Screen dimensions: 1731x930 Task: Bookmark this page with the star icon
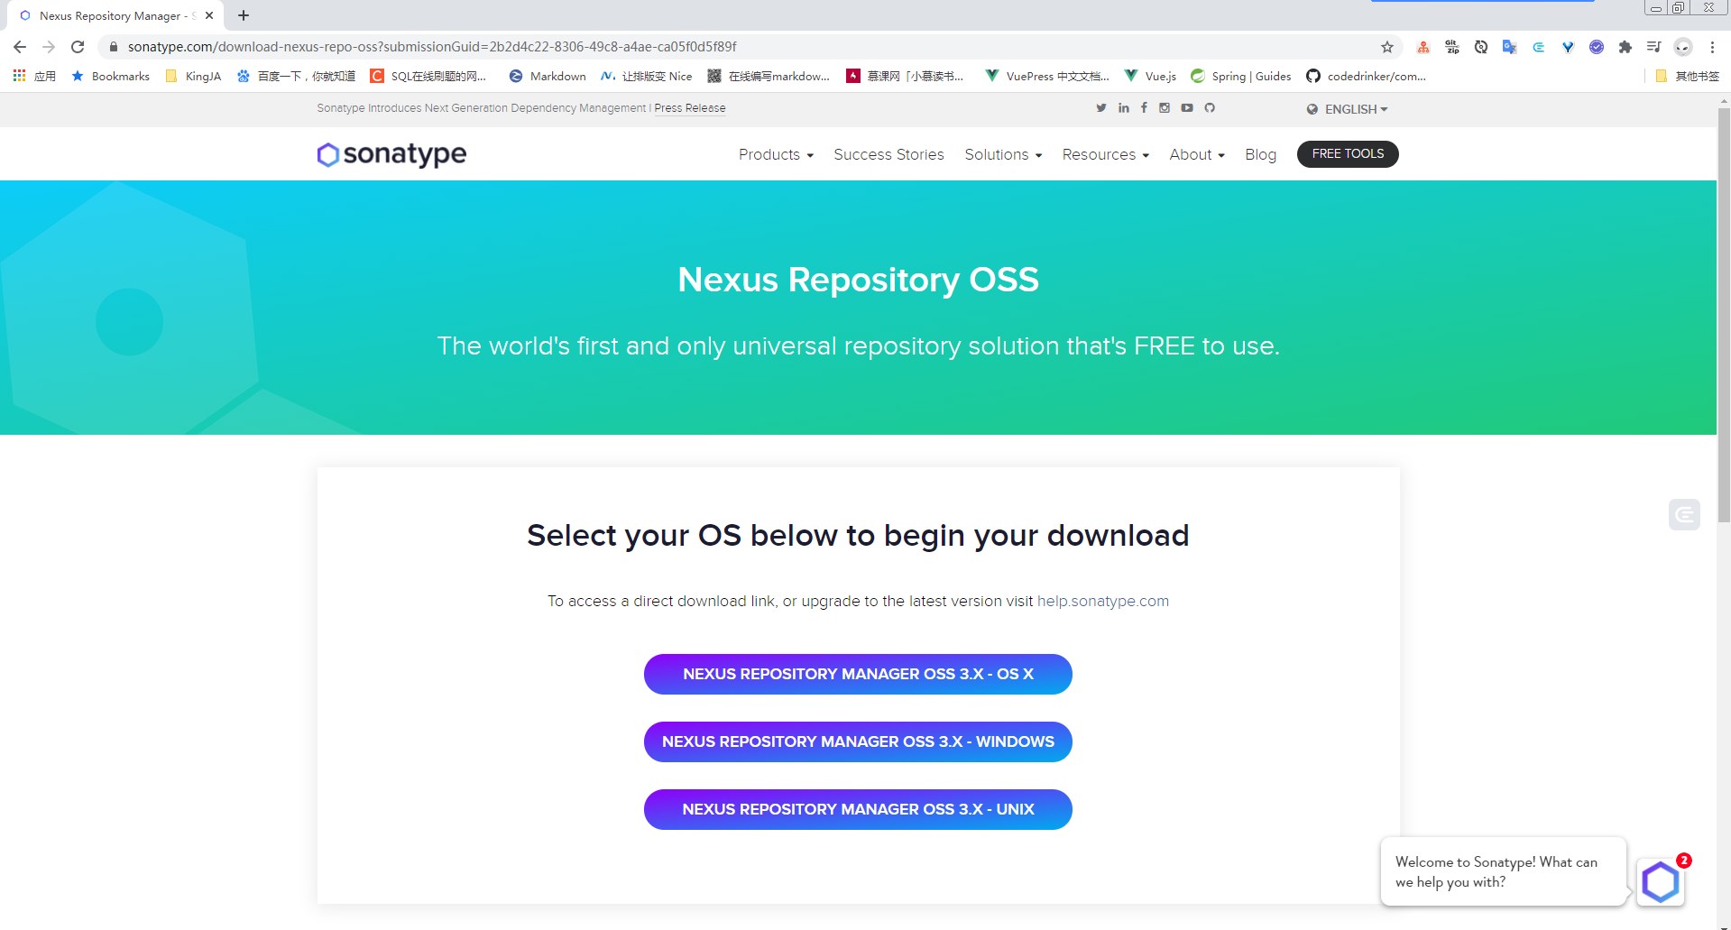click(x=1387, y=47)
